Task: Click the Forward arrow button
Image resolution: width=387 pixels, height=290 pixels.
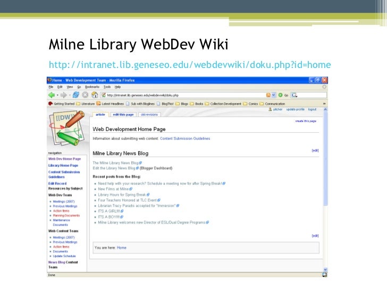Action: [x=63, y=95]
